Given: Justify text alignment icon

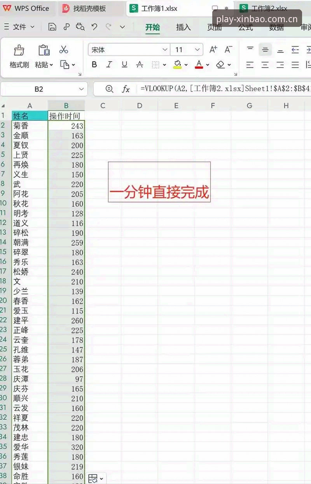Looking at the screenshot, I should pos(295,65).
